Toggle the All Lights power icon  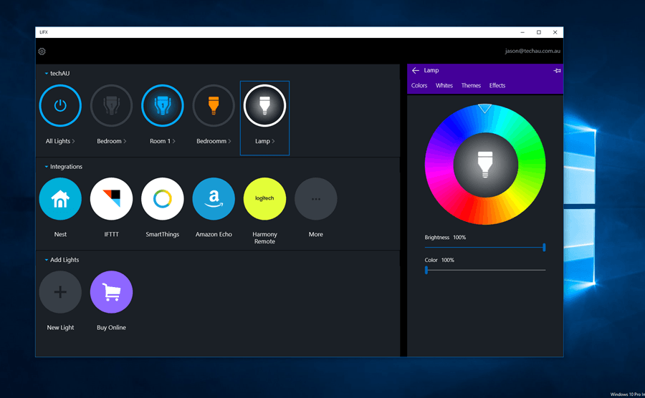[x=60, y=105]
